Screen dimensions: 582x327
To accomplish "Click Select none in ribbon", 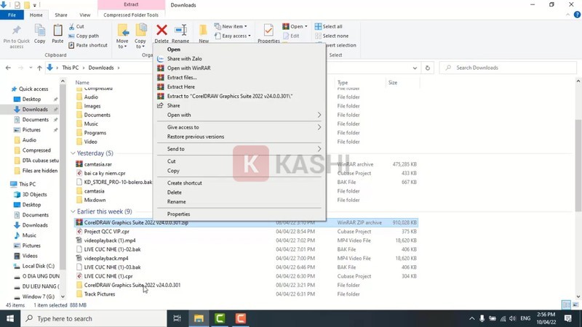I will [332, 36].
